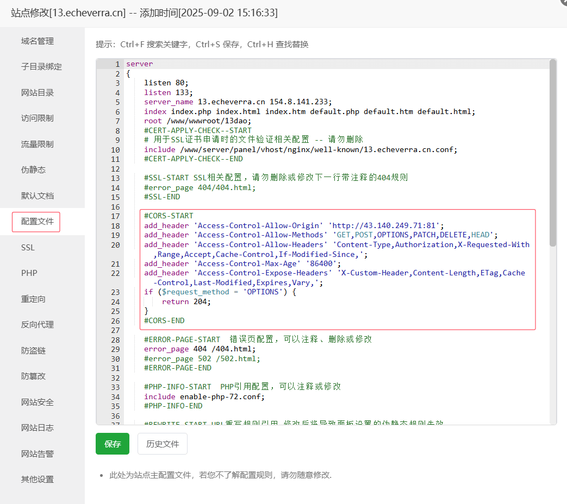This screenshot has height=504, width=567.
Task: Click the green 保存 button
Action: click(x=113, y=444)
